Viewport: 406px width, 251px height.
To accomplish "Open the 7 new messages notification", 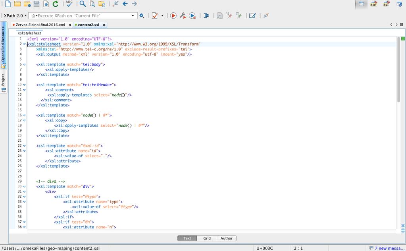I will click(x=387, y=248).
